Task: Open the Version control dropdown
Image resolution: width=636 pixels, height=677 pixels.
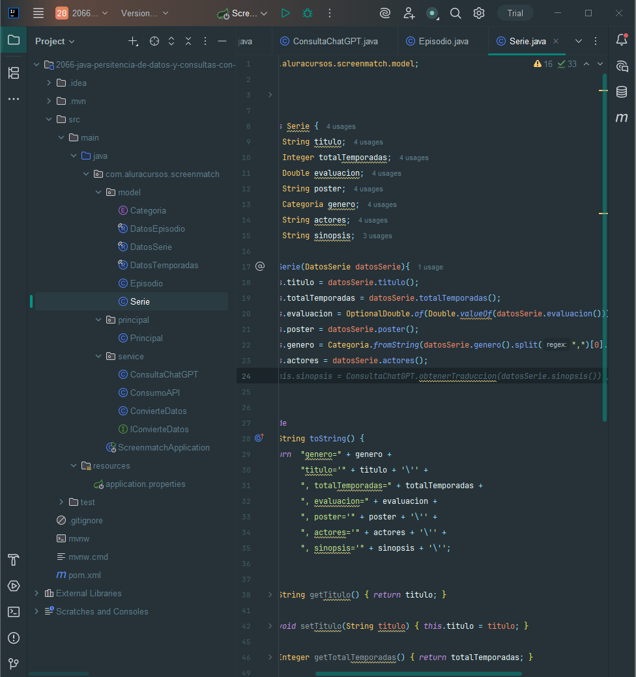Action: pyautogui.click(x=144, y=14)
